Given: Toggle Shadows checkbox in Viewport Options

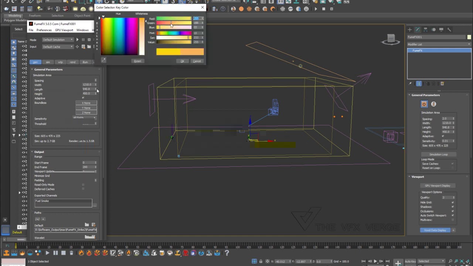Looking at the screenshot, I should tap(453, 207).
